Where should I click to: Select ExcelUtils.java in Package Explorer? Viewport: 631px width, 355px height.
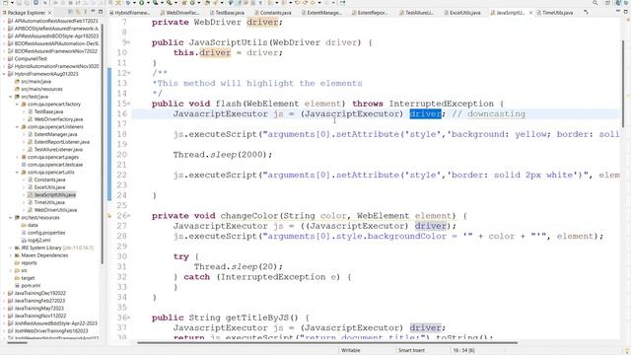pos(49,187)
